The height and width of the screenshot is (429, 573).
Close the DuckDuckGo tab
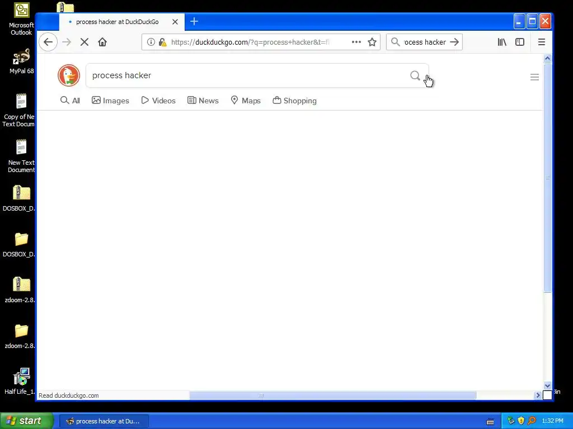(175, 22)
